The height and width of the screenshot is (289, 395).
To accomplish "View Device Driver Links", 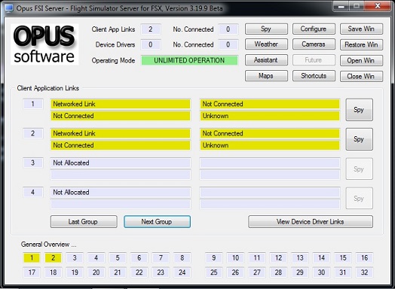I will (311, 221).
